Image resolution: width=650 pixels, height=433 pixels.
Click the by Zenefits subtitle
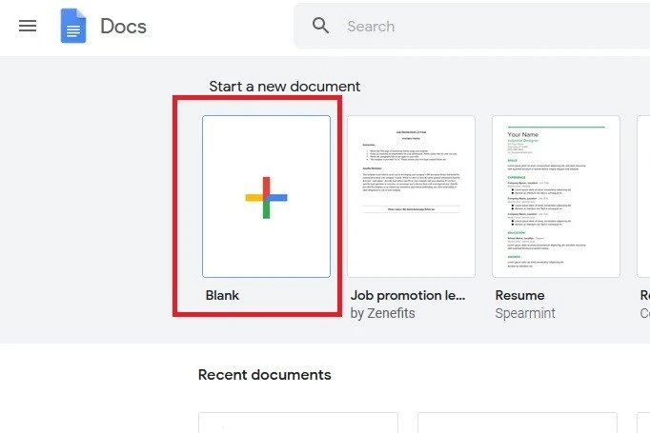382,313
